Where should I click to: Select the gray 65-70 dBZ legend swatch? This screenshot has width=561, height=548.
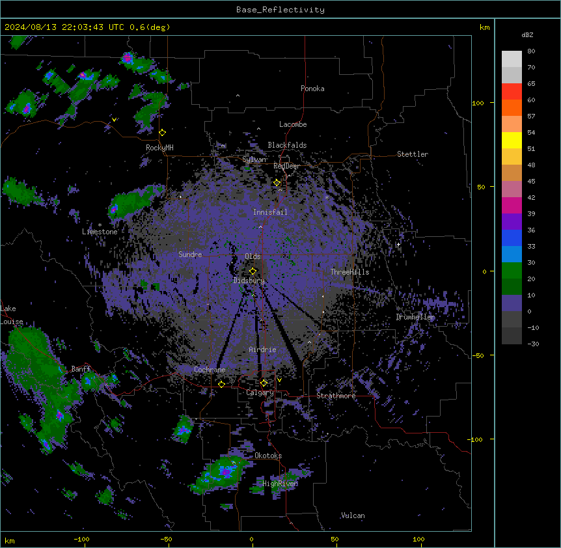tap(512, 75)
